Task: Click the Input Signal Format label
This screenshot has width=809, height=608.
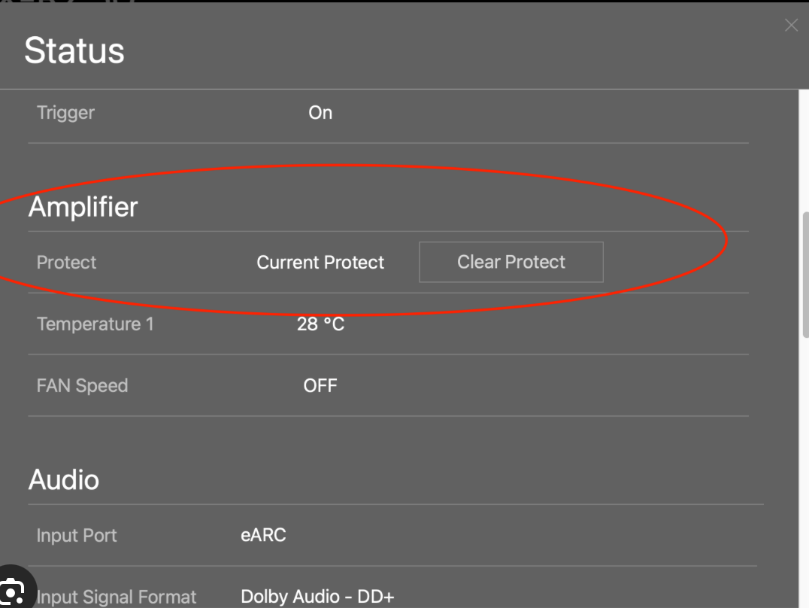Action: 117,597
